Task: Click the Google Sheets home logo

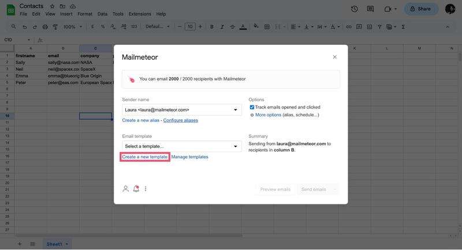Action: 11,10
